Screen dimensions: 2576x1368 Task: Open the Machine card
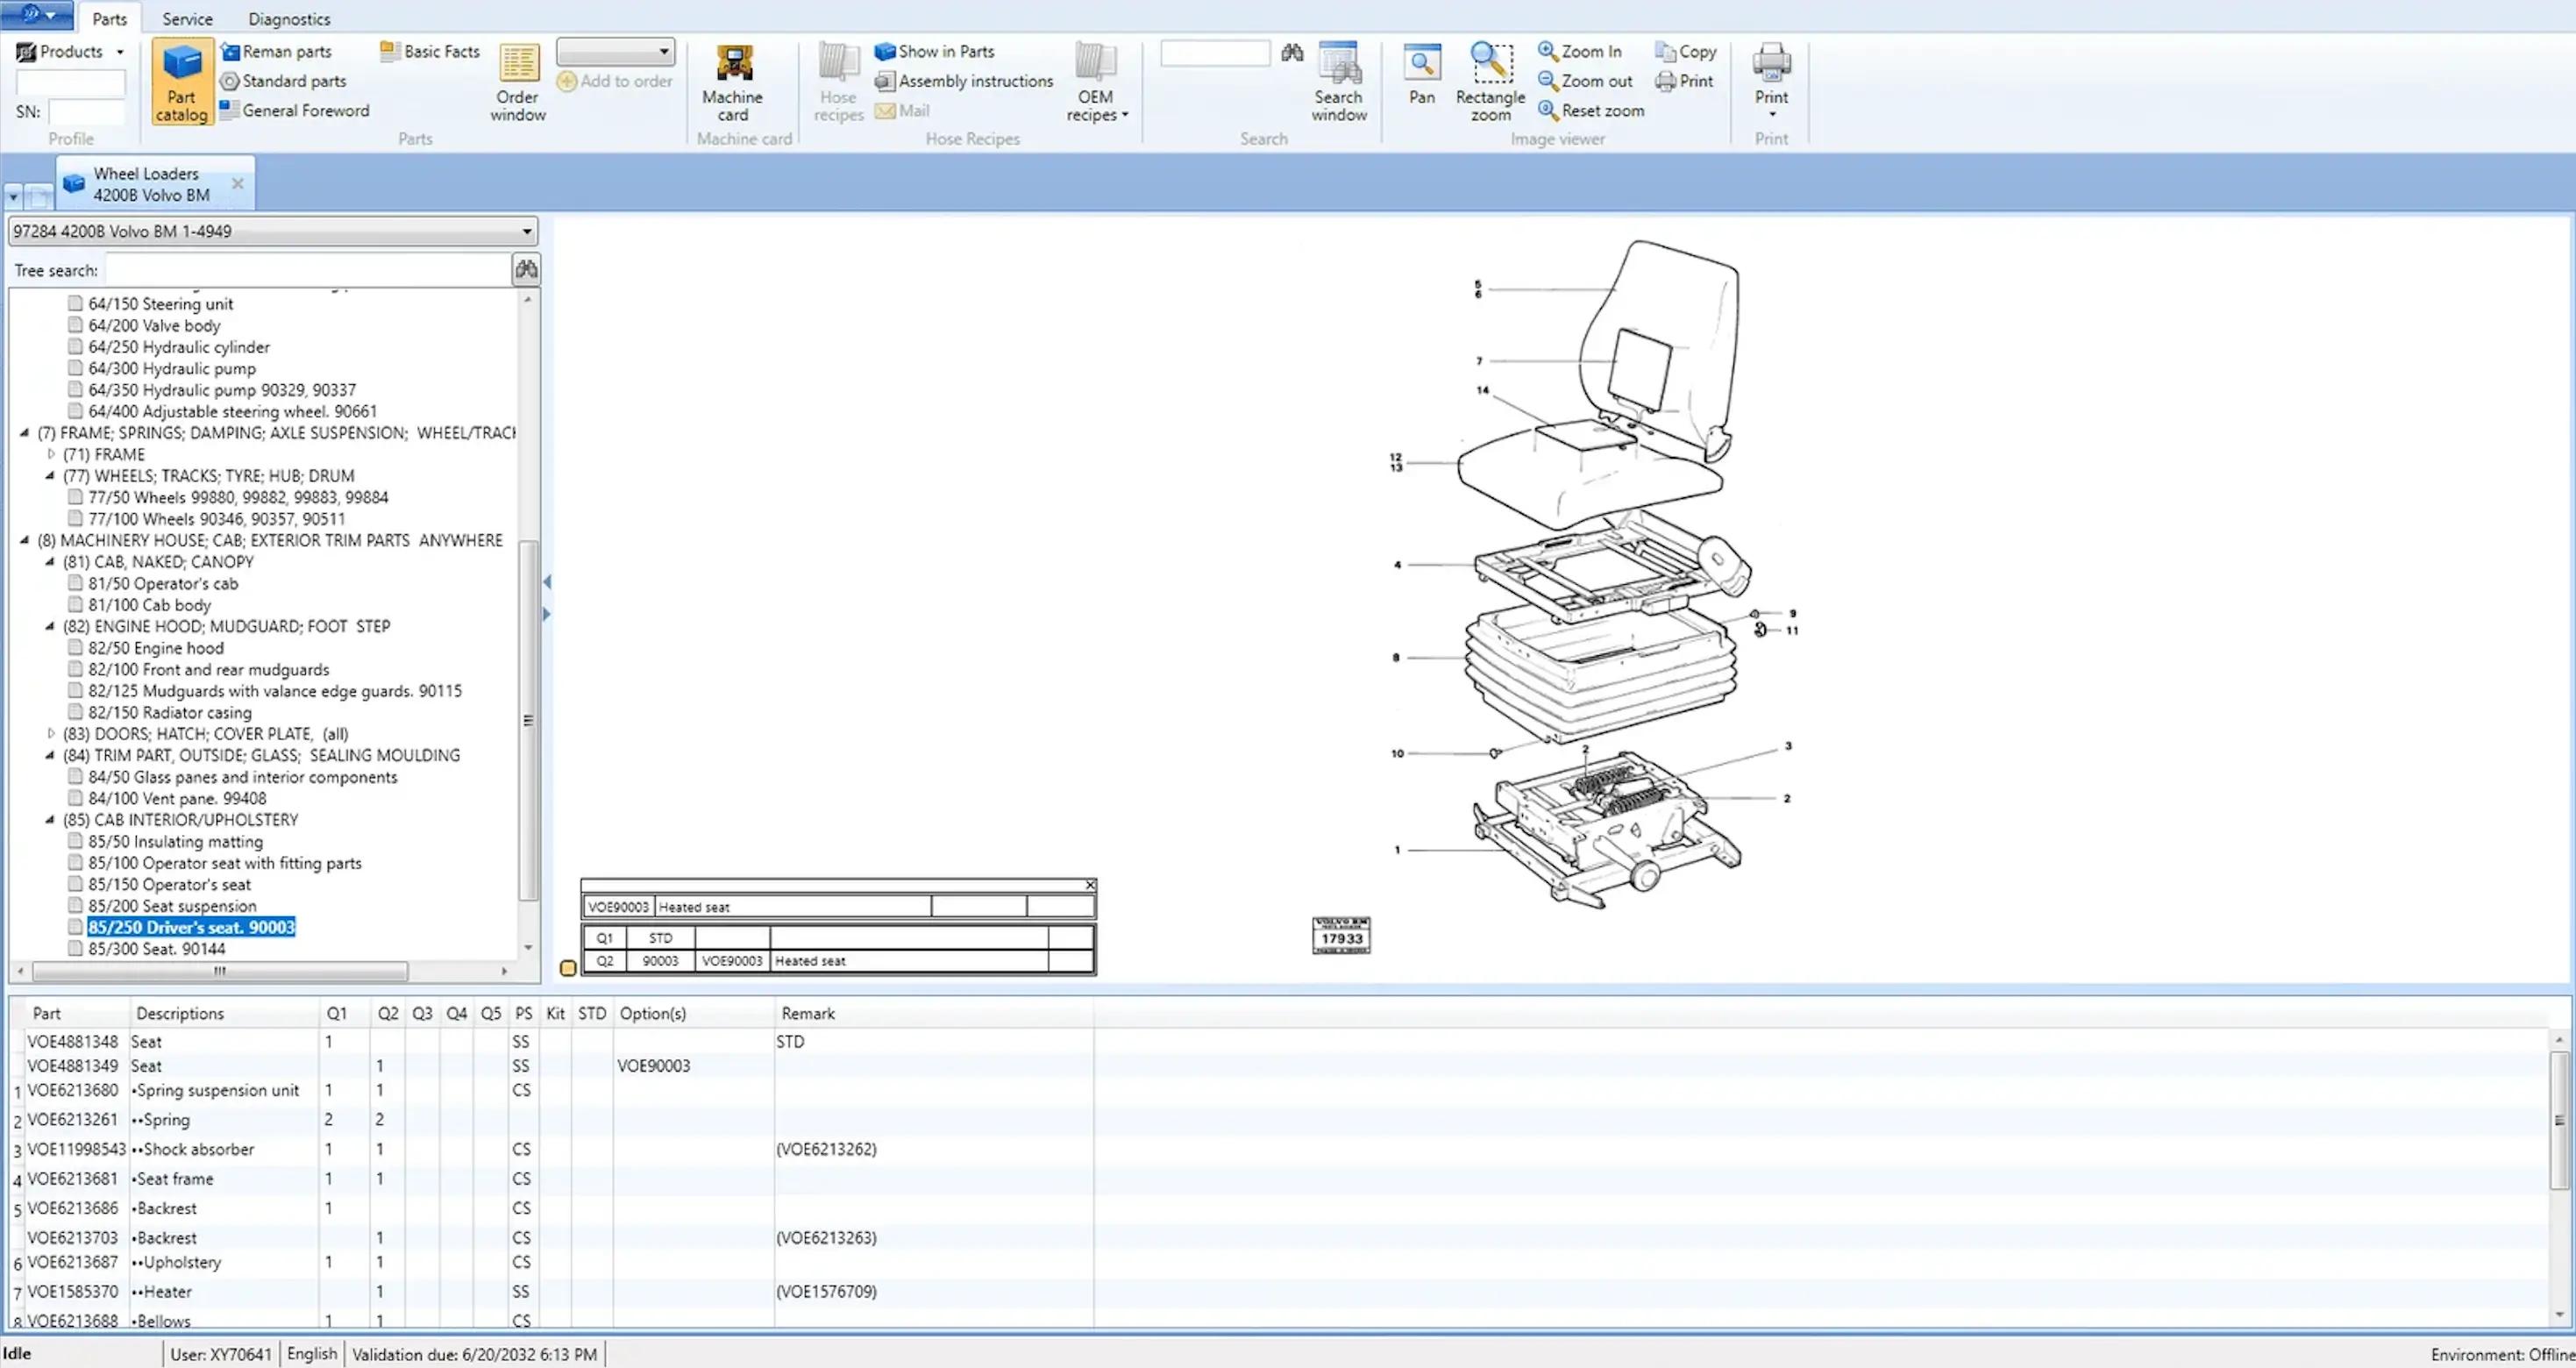732,82
